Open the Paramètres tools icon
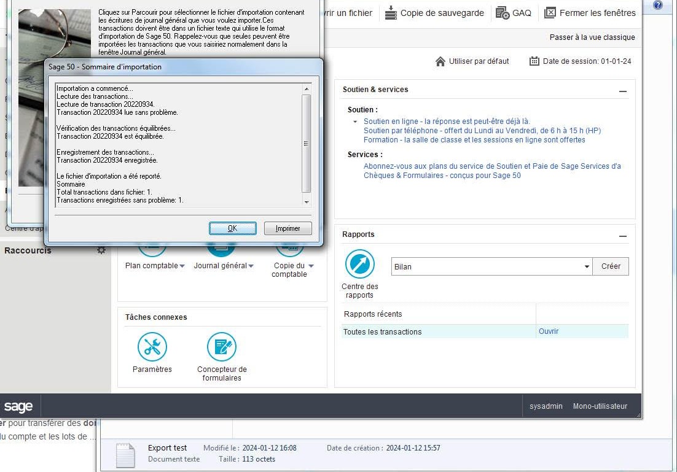 click(x=152, y=346)
